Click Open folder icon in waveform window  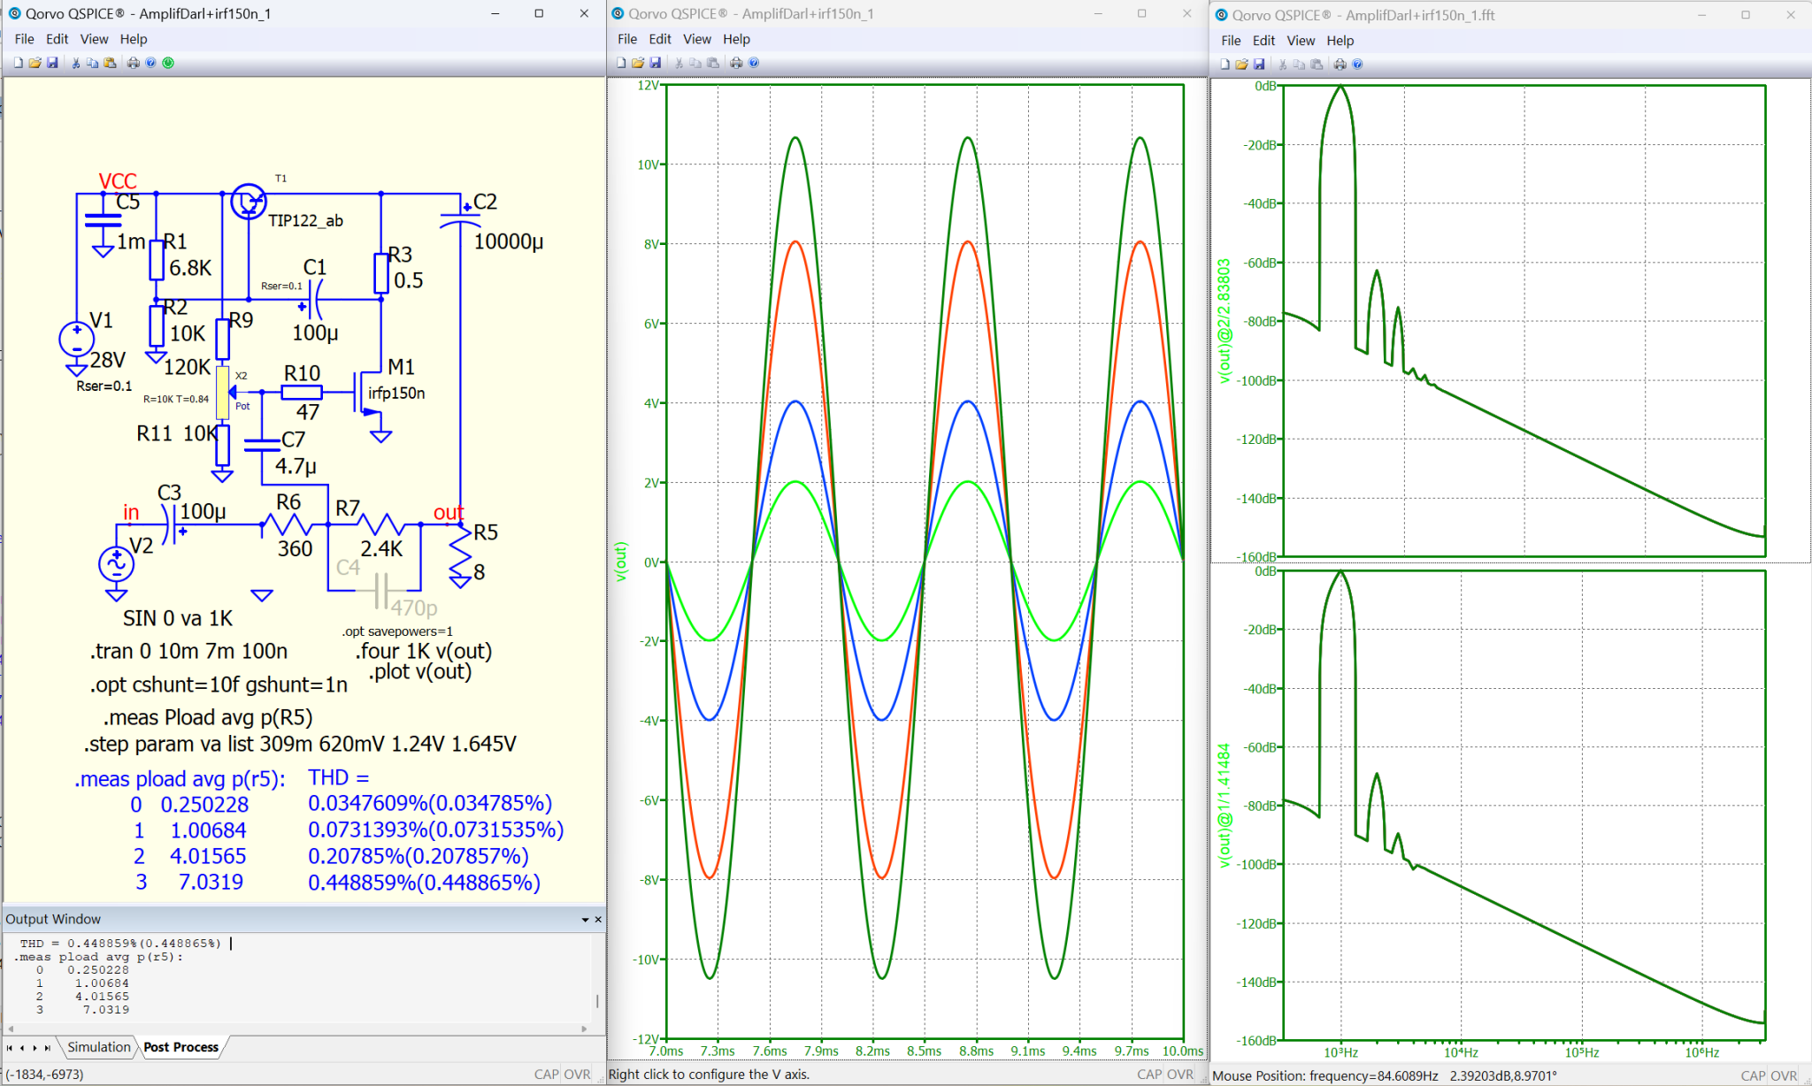(x=638, y=63)
